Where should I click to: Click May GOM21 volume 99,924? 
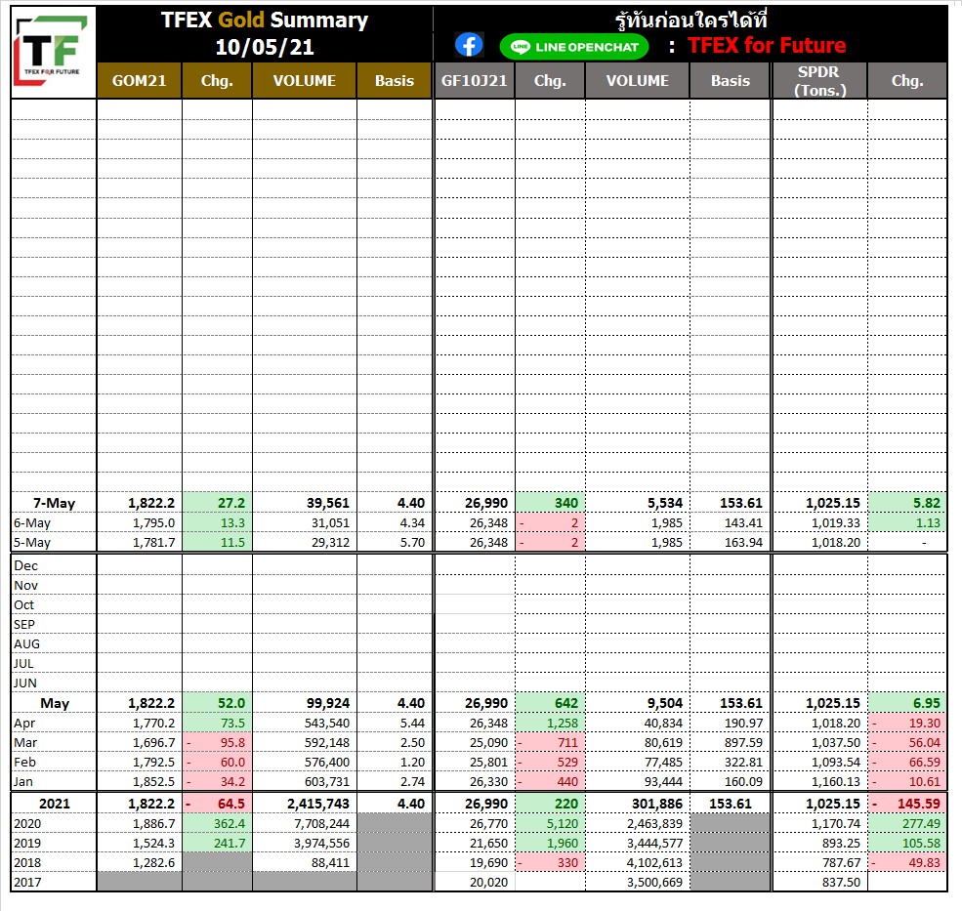327,703
